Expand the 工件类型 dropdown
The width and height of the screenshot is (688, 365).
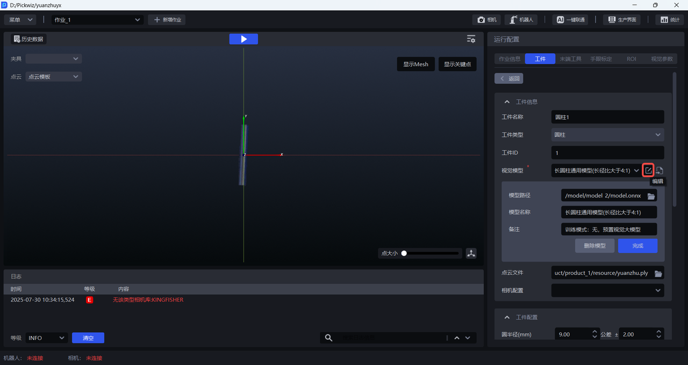coord(607,135)
